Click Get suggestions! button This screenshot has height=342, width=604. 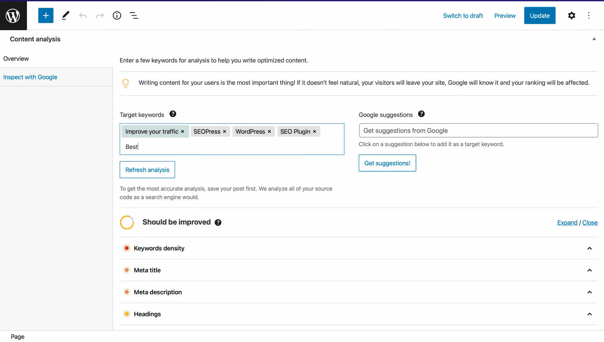point(387,163)
